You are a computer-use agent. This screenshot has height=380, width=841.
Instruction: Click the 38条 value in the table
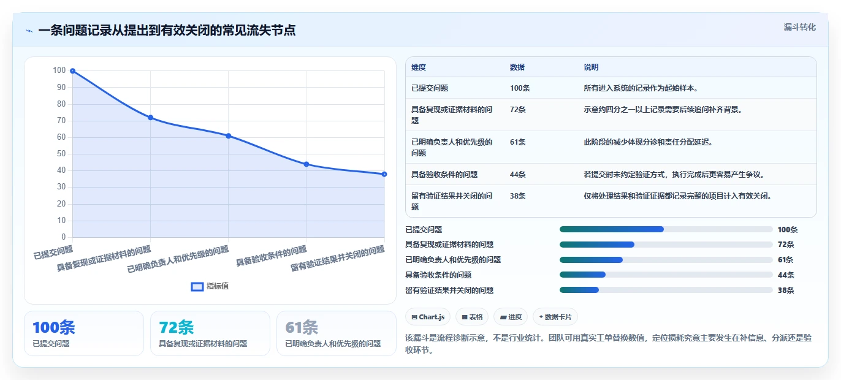coord(518,196)
